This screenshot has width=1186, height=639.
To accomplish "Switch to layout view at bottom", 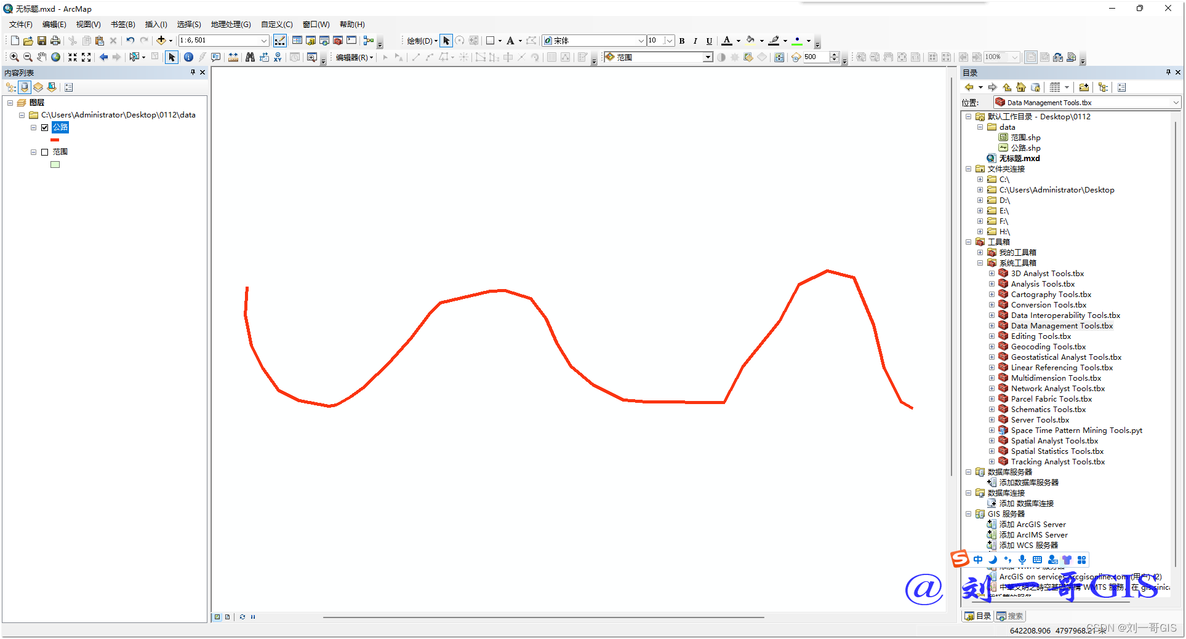I will click(x=228, y=617).
